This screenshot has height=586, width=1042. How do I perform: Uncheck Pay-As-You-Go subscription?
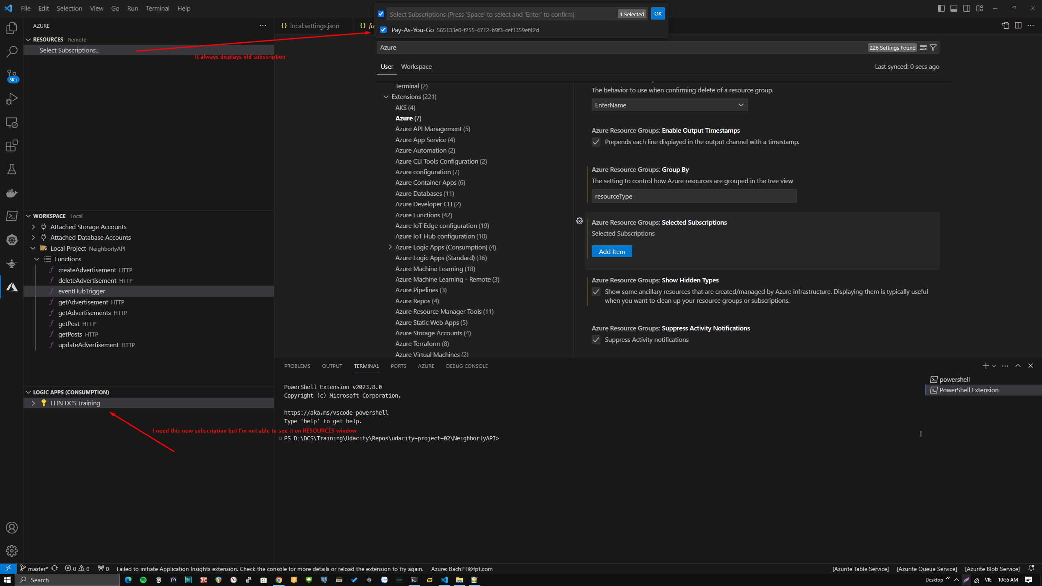click(383, 30)
